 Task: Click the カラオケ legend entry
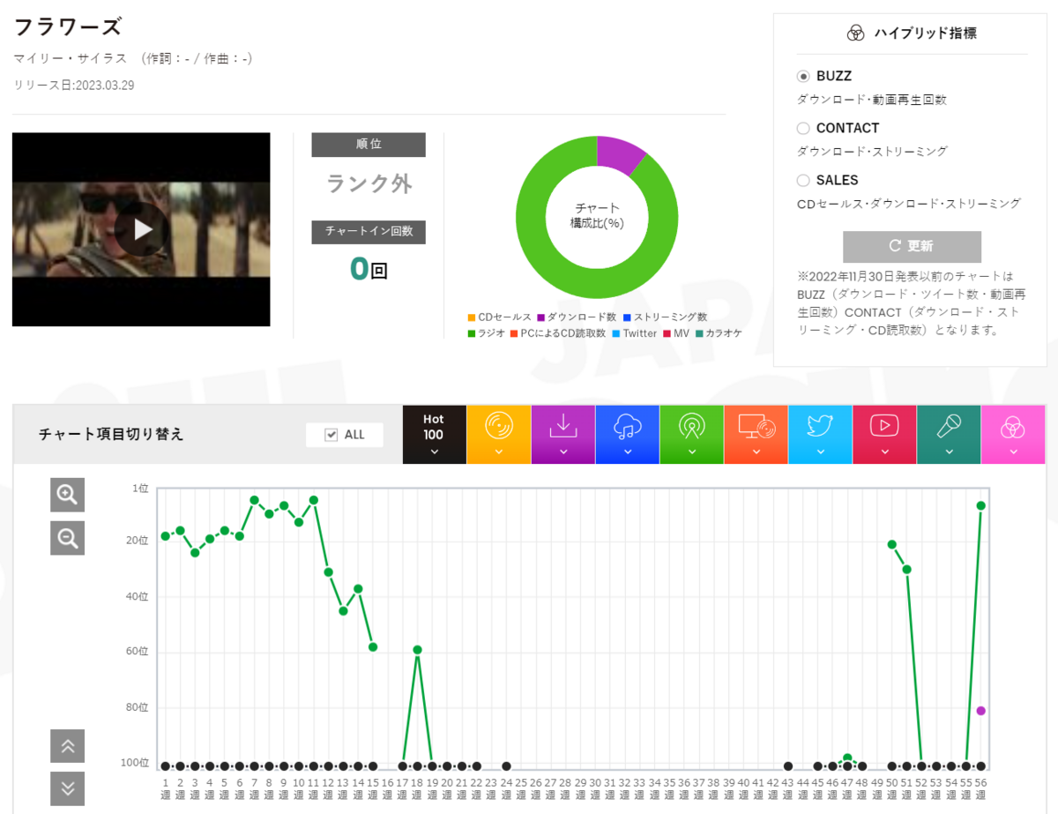click(x=719, y=333)
